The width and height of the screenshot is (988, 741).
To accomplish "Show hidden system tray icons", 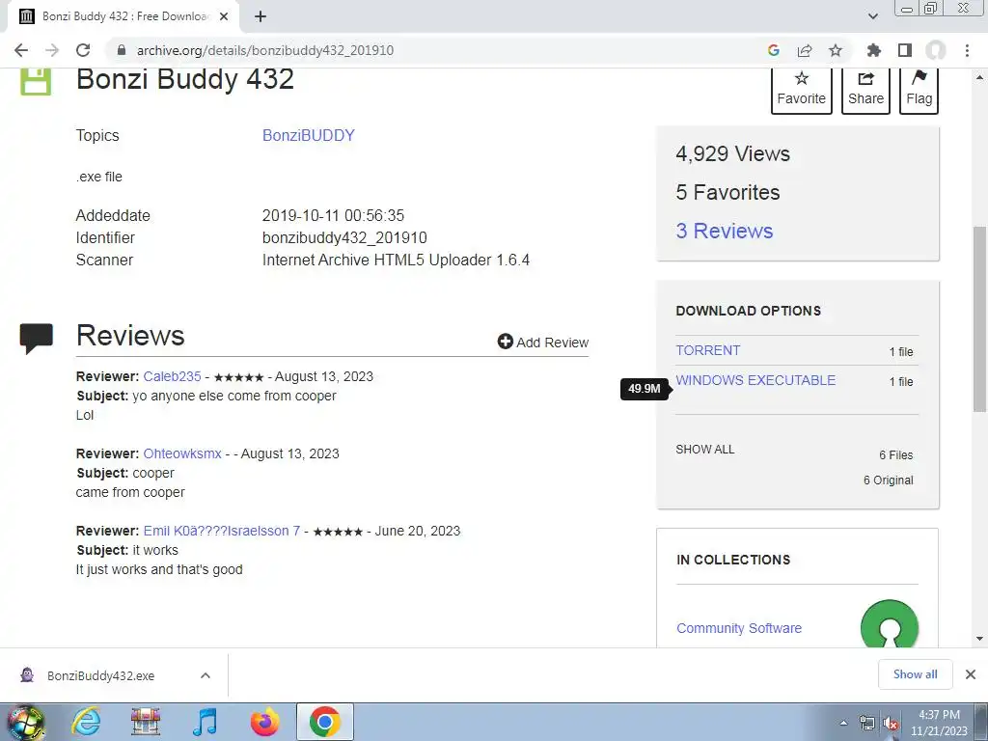I will pyautogui.click(x=843, y=723).
